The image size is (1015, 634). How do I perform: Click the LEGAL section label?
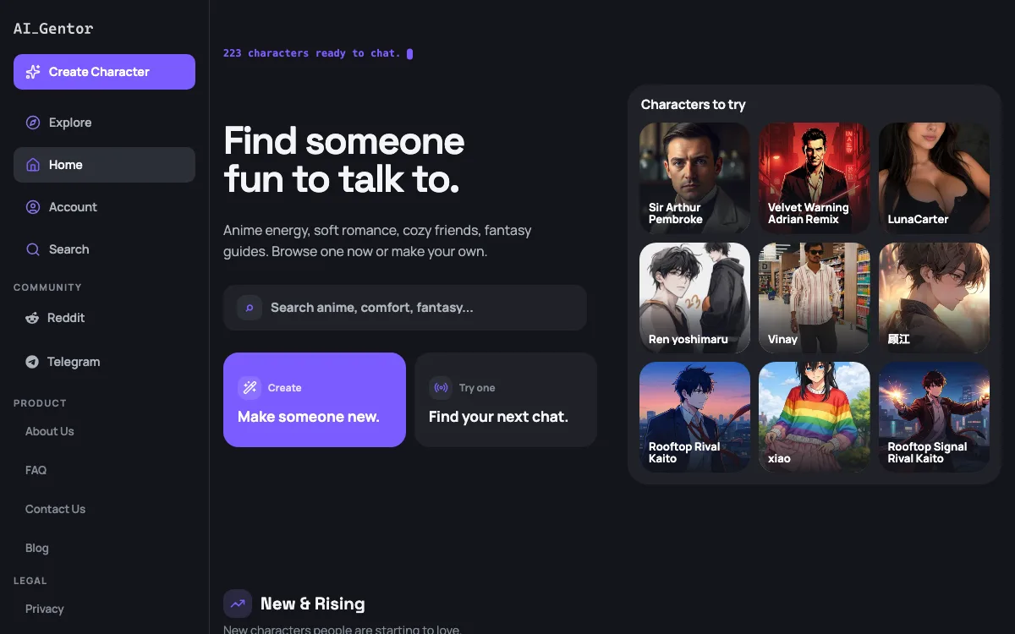[x=30, y=581]
